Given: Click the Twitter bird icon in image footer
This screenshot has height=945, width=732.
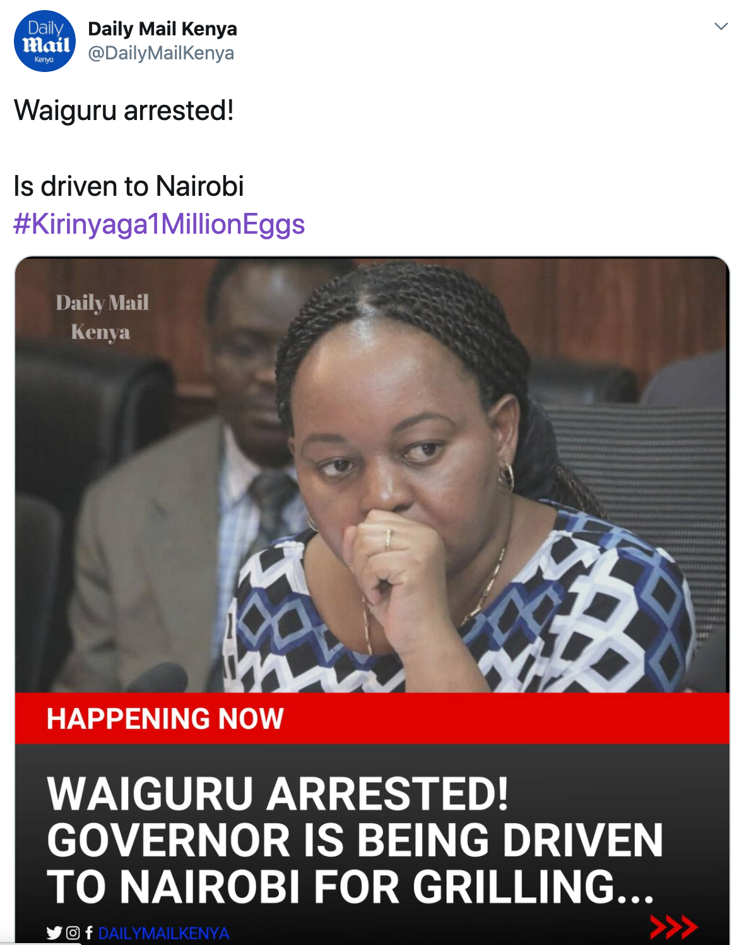Looking at the screenshot, I should click(54, 932).
